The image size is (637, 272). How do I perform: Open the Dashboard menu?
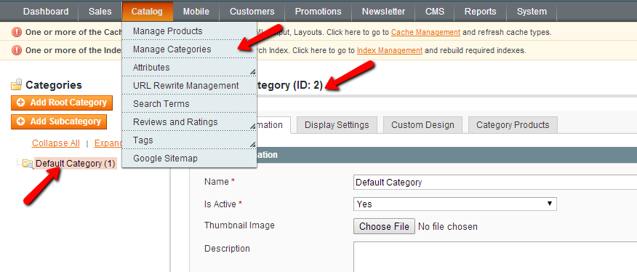point(46,12)
